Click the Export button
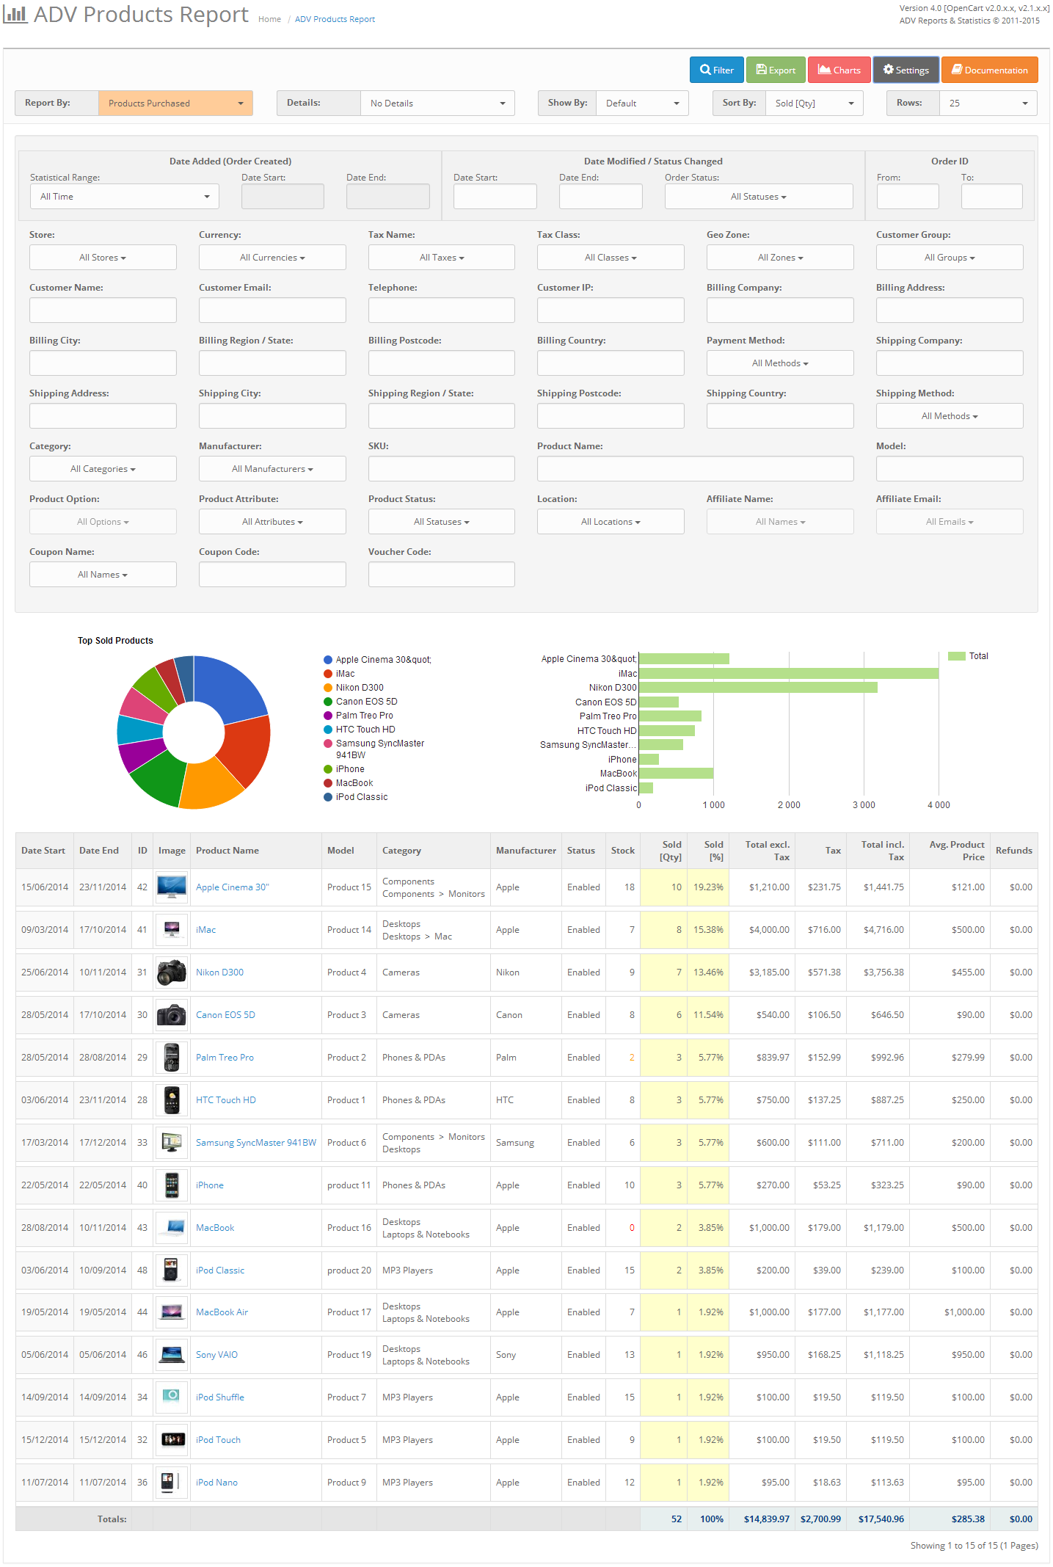Image resolution: width=1053 pixels, height=1567 pixels. (776, 70)
